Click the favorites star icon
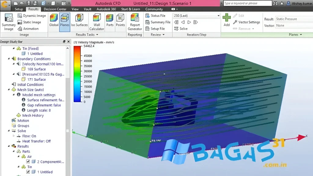 coord(282,3)
